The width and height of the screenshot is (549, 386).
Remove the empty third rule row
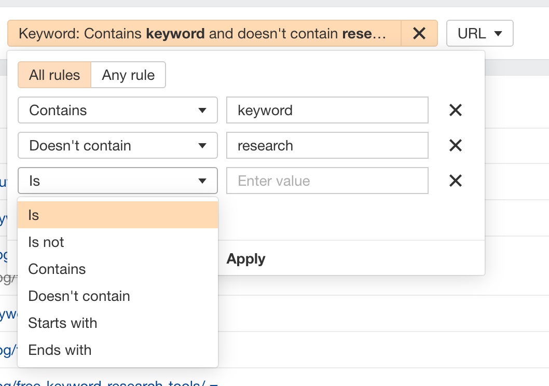click(455, 181)
